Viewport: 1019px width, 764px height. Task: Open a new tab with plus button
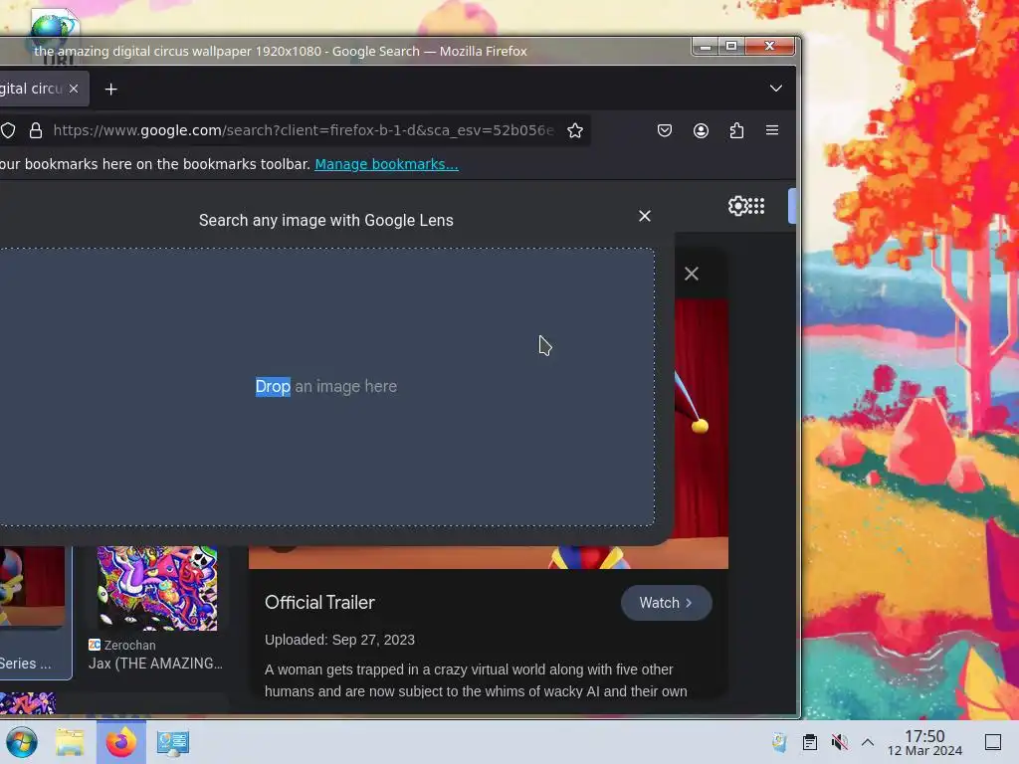[111, 89]
